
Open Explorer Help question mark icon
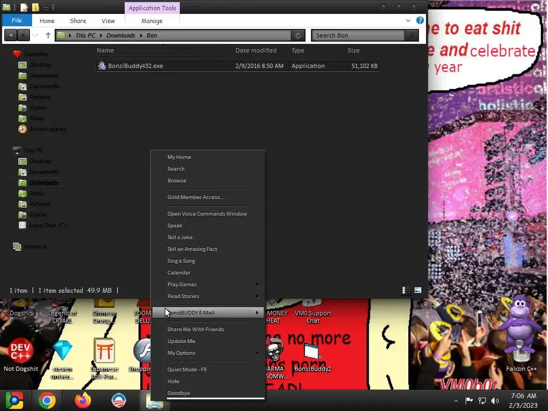point(420,21)
